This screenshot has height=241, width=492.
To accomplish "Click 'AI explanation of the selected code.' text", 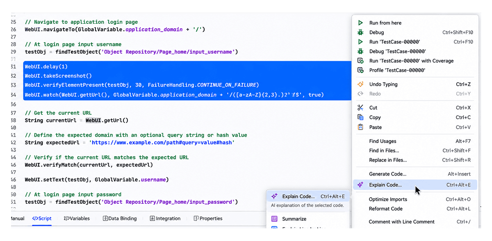I will point(307,205).
